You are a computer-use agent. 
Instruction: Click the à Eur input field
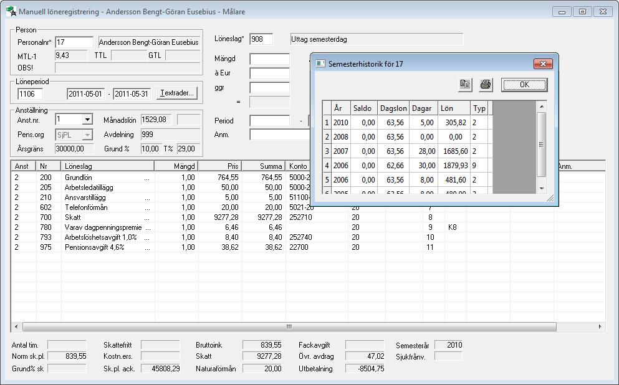[x=270, y=73]
